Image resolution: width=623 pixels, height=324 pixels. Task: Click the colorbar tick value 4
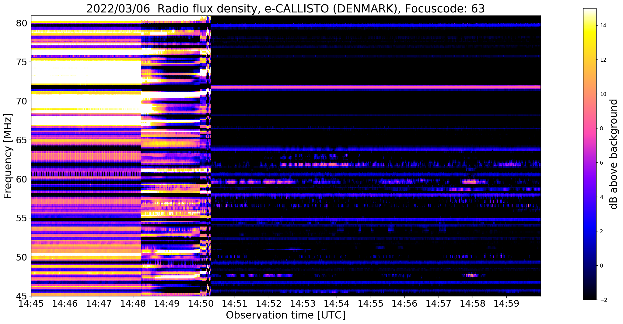[x=601, y=197]
